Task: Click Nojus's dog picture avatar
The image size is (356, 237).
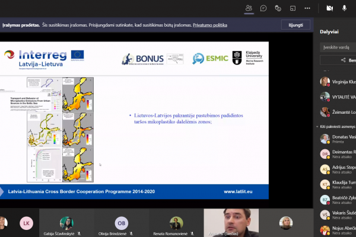Action: [x=325, y=230]
